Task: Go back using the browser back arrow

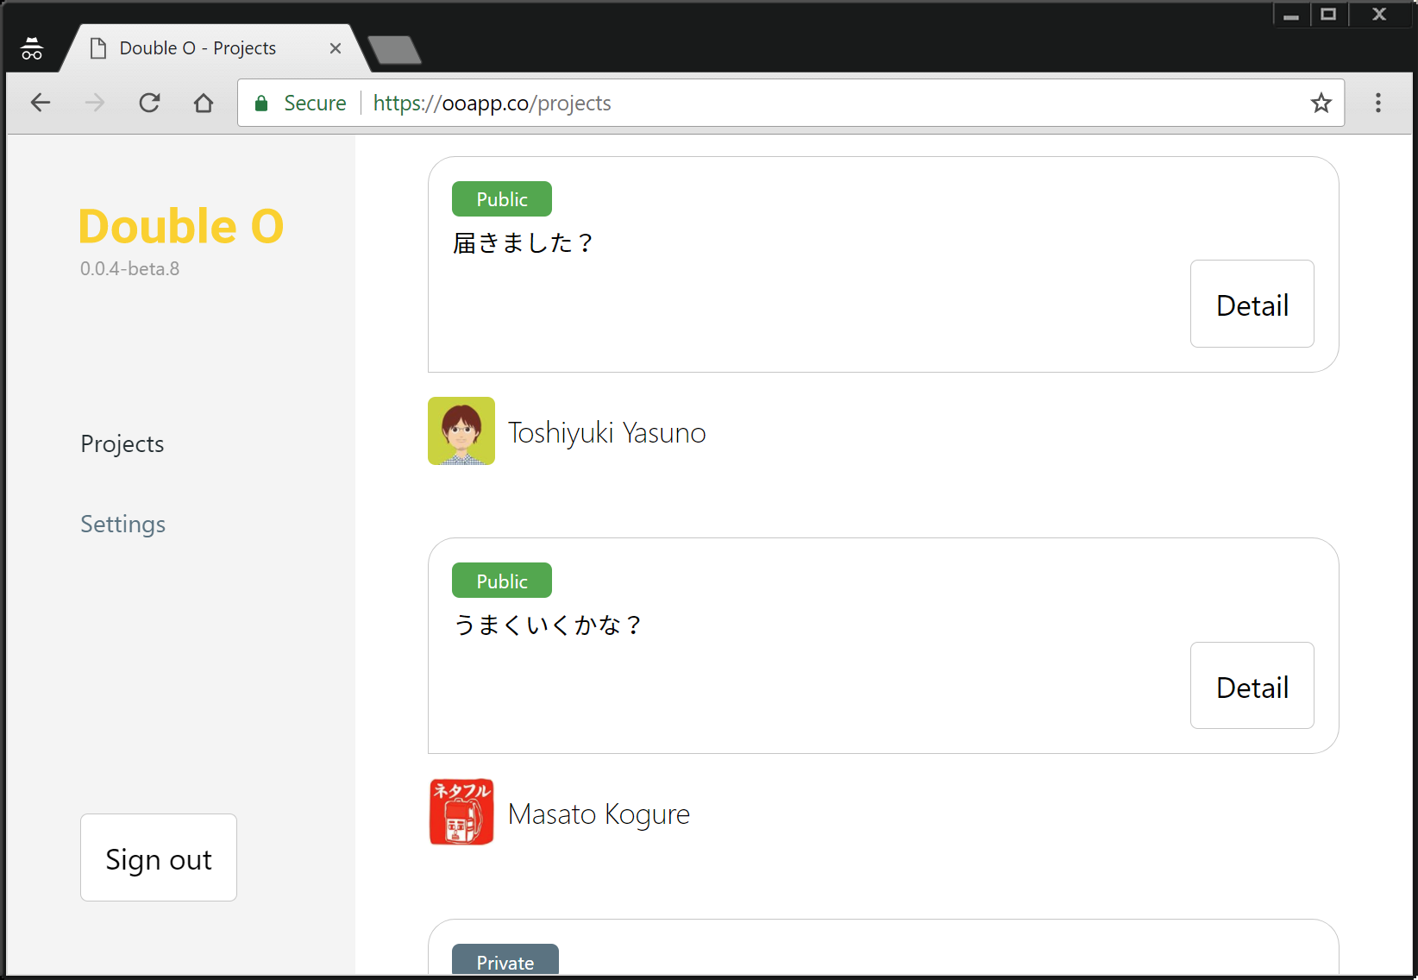Action: pyautogui.click(x=41, y=104)
